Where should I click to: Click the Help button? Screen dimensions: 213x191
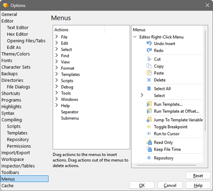pyautogui.click(x=198, y=185)
